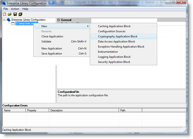This screenshot has width=193, height=139.
Task: Open the File menu
Action: [6, 9]
